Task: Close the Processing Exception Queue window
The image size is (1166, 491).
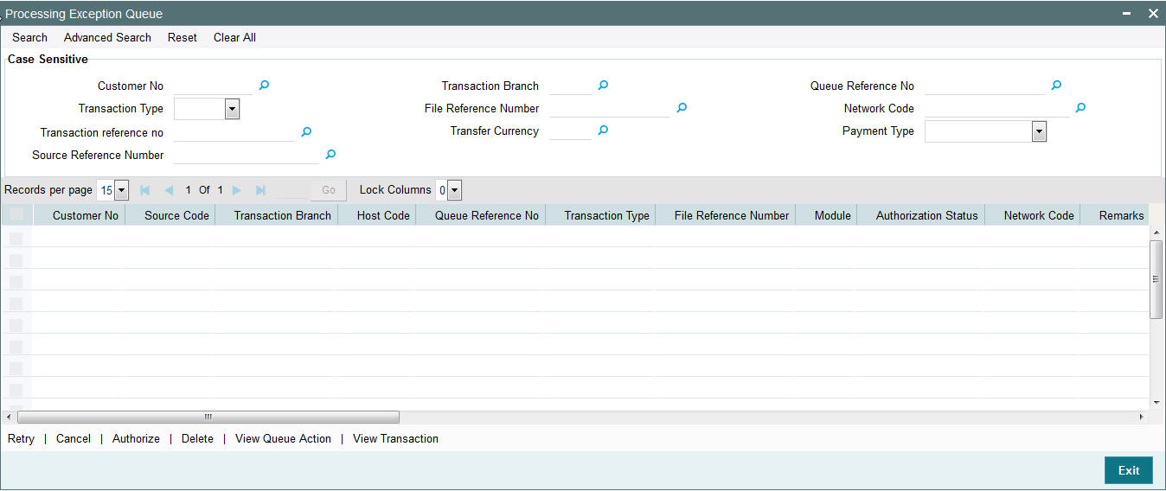Action: click(x=1152, y=14)
